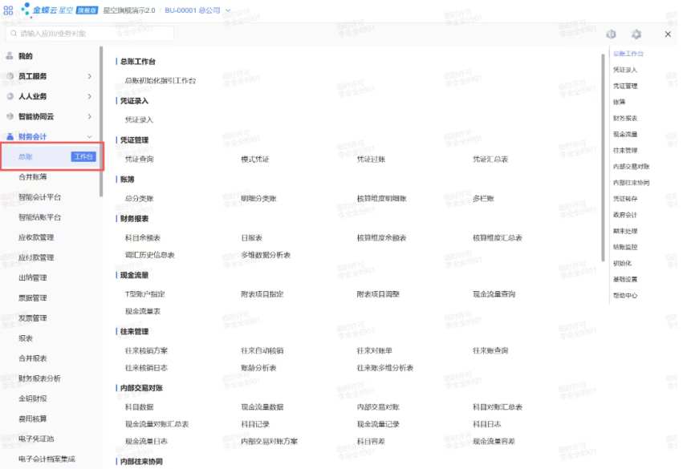Image resolution: width=683 pixels, height=469 pixels.
Task: Open the settings gear icon top-right
Action: (x=638, y=34)
